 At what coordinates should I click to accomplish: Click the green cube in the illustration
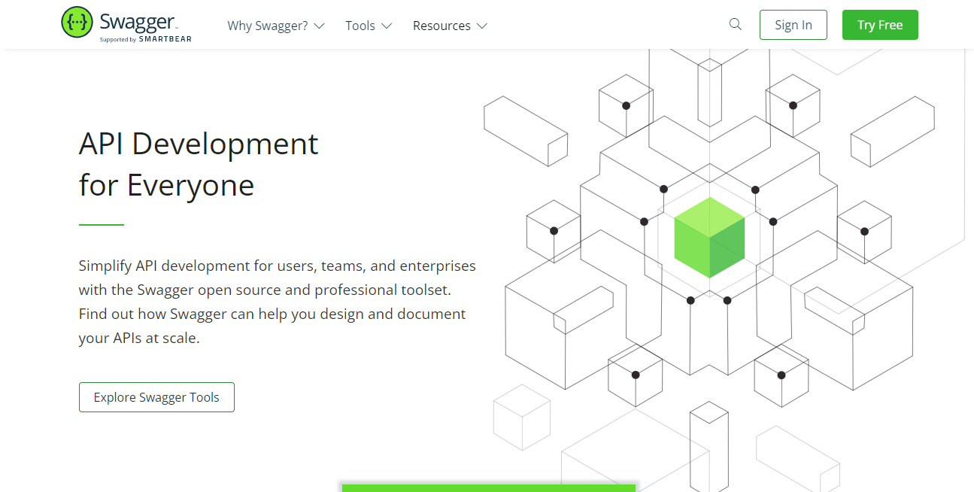[x=710, y=238]
